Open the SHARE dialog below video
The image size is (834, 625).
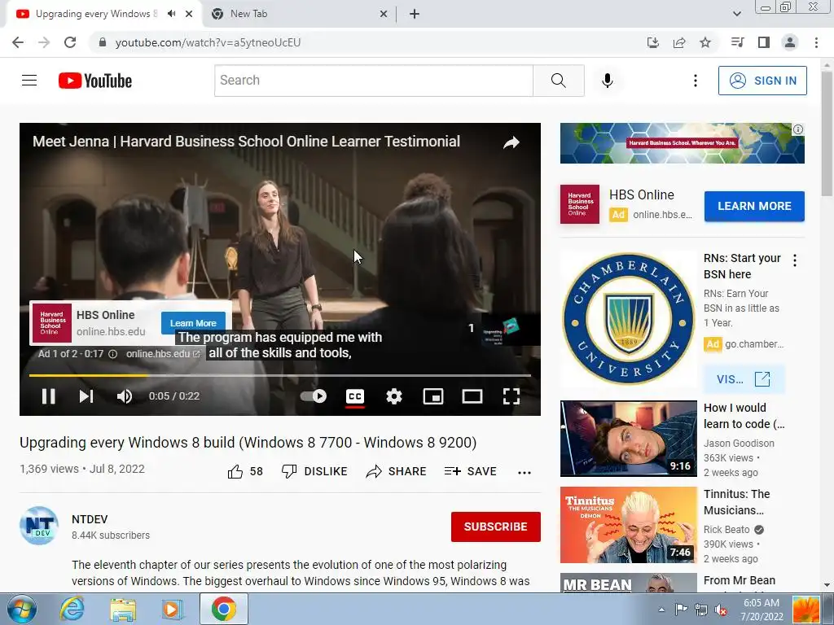click(397, 471)
